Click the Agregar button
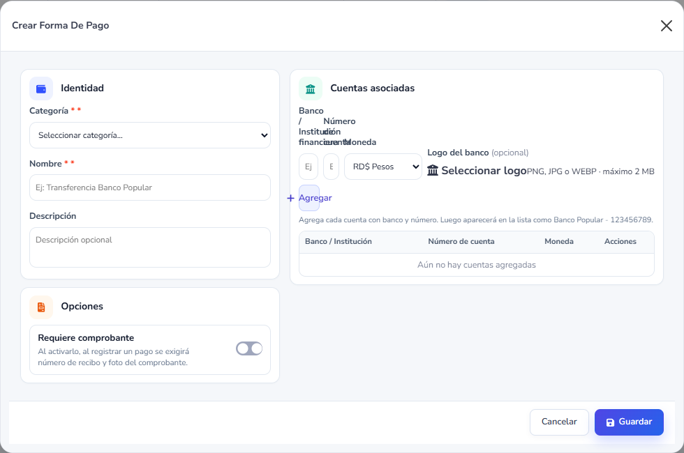Viewport: 684px width, 453px height. point(309,198)
